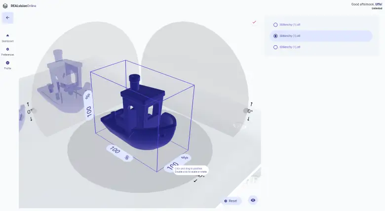This screenshot has width=385, height=211.
Task: Select the second highlighted 3DBenchy (1).stl radio
Action: tap(275, 36)
